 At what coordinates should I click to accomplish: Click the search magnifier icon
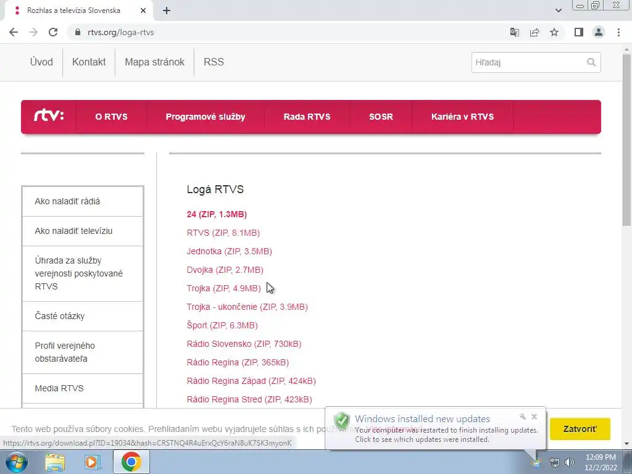point(591,62)
